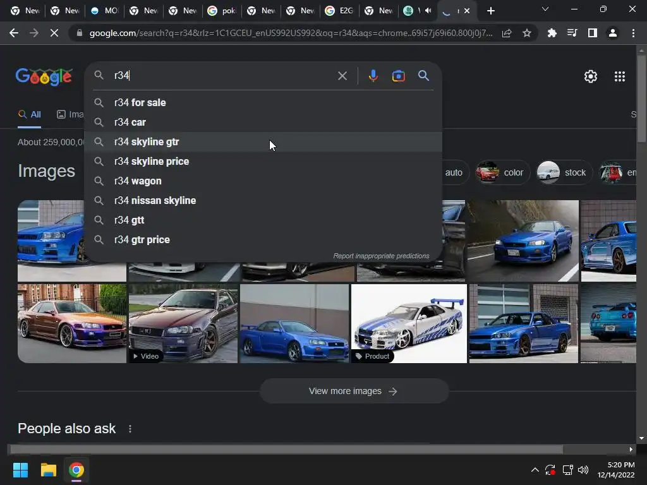
Task: Toggle the Chrome side panel icon
Action: (593, 33)
